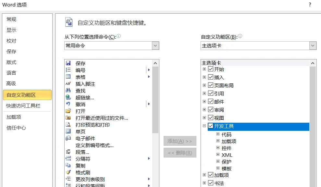Toggle the 邮件 checkbox
Viewport: 321px width, 187px height.
[210, 101]
